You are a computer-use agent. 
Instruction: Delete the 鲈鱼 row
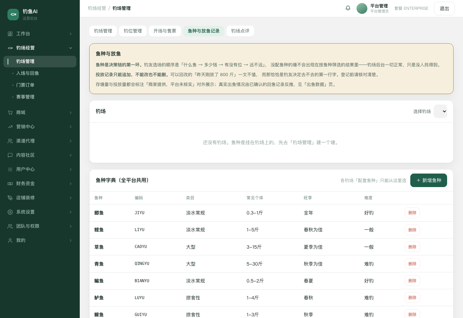[412, 298]
